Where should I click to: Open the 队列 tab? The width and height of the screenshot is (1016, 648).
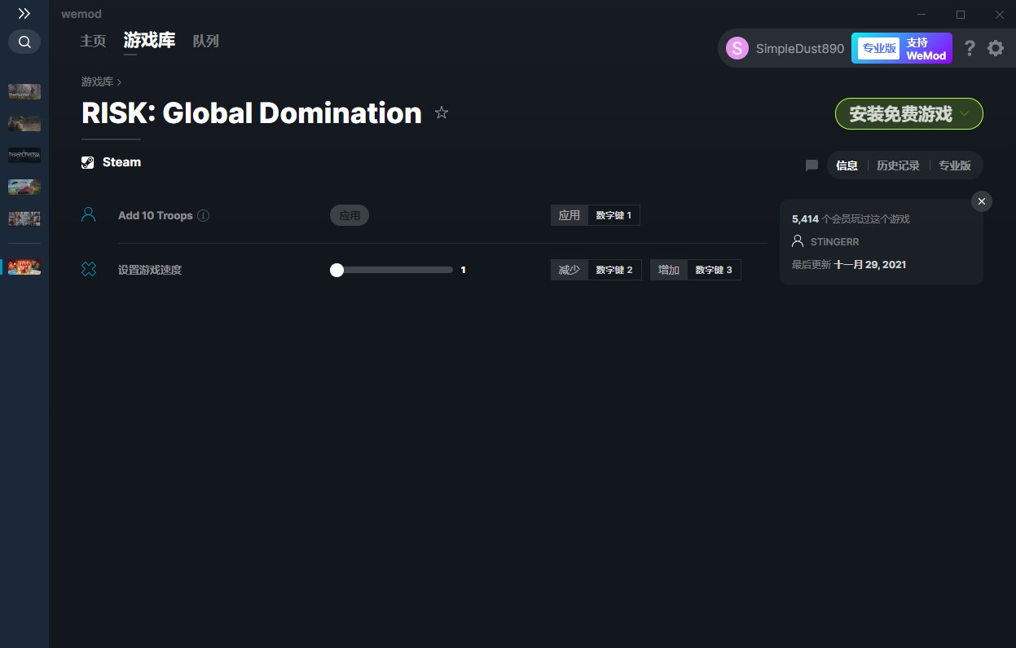205,41
